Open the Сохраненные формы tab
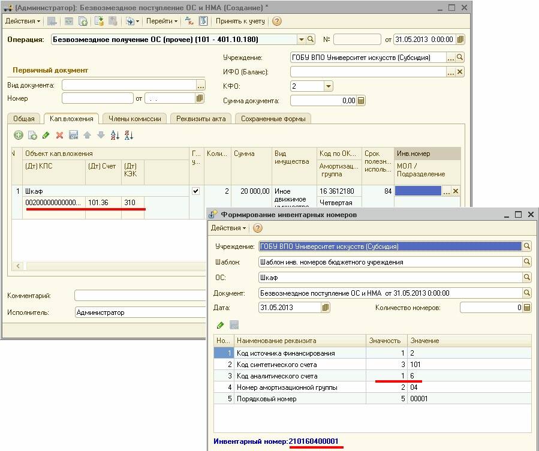 tap(273, 119)
